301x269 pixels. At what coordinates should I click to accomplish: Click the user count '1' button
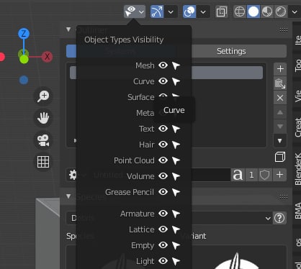coord(251,175)
